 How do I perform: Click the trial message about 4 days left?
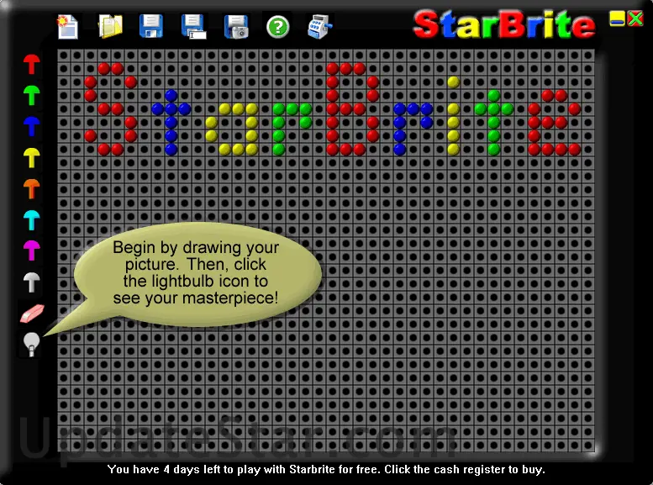click(x=326, y=470)
